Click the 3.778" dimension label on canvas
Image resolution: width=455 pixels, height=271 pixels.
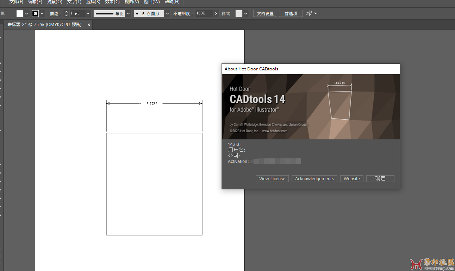tap(152, 104)
